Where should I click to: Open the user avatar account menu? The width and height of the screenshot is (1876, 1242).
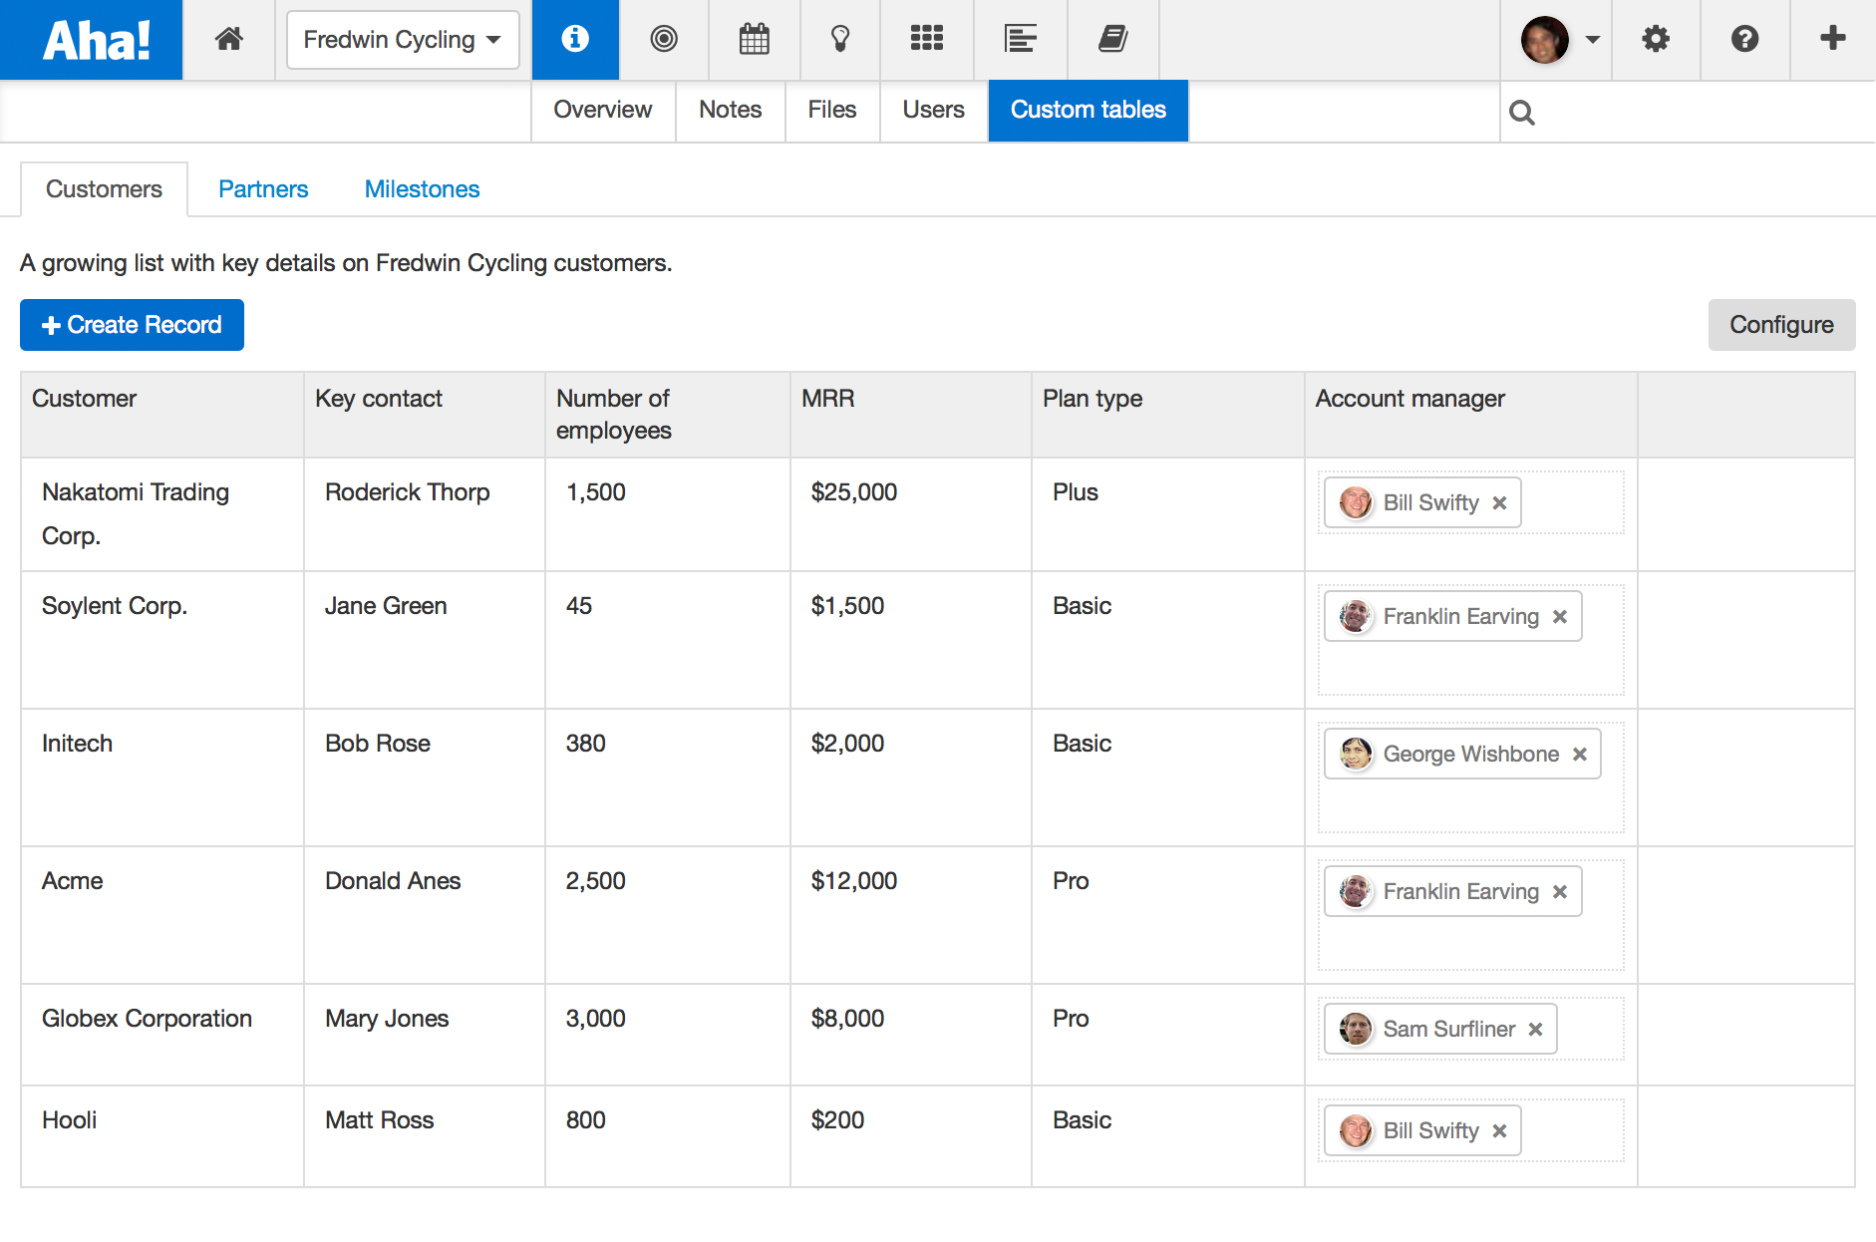(x=1559, y=40)
